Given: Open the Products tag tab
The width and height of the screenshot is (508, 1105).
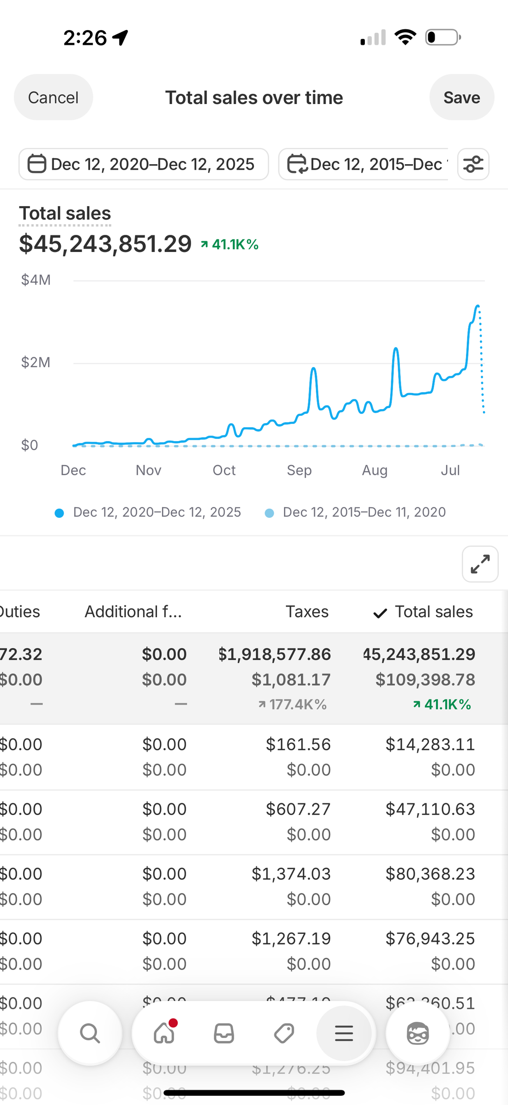Looking at the screenshot, I should [x=284, y=1033].
